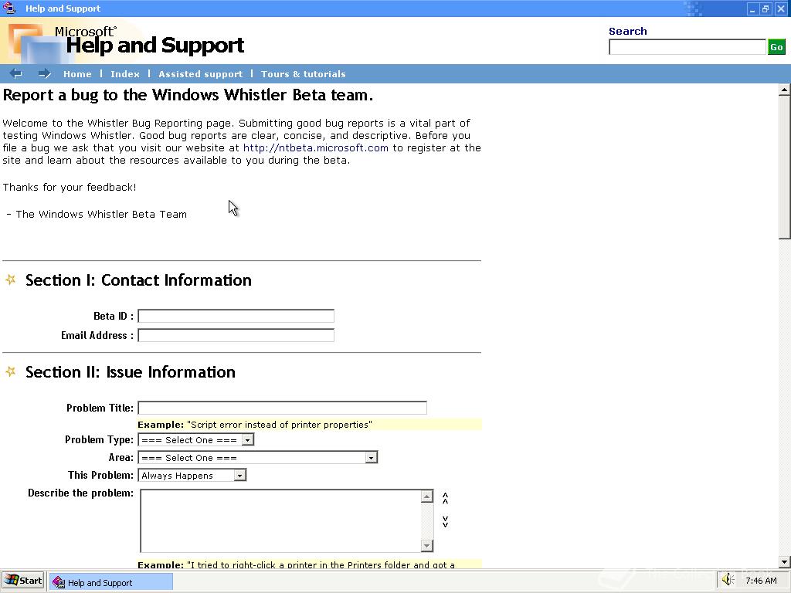Click the volume speaker tray icon
The width and height of the screenshot is (791, 593).
[x=728, y=581]
